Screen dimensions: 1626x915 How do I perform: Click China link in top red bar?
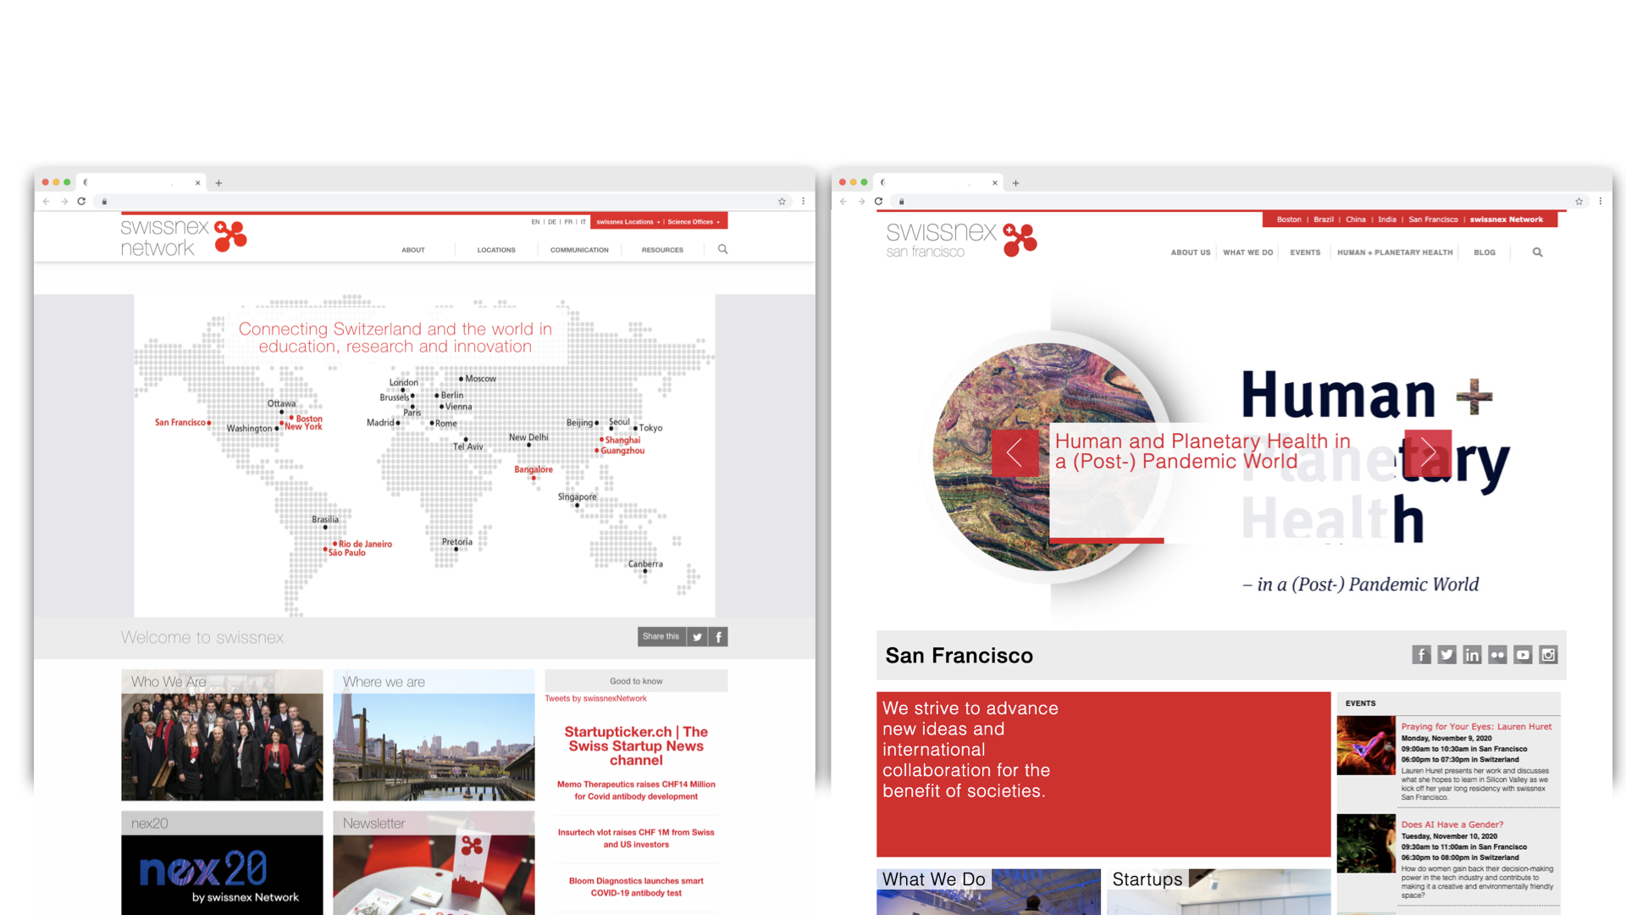pyautogui.click(x=1356, y=219)
